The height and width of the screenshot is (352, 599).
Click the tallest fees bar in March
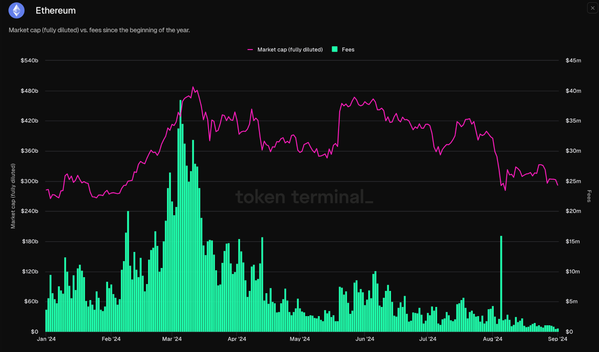(180, 216)
